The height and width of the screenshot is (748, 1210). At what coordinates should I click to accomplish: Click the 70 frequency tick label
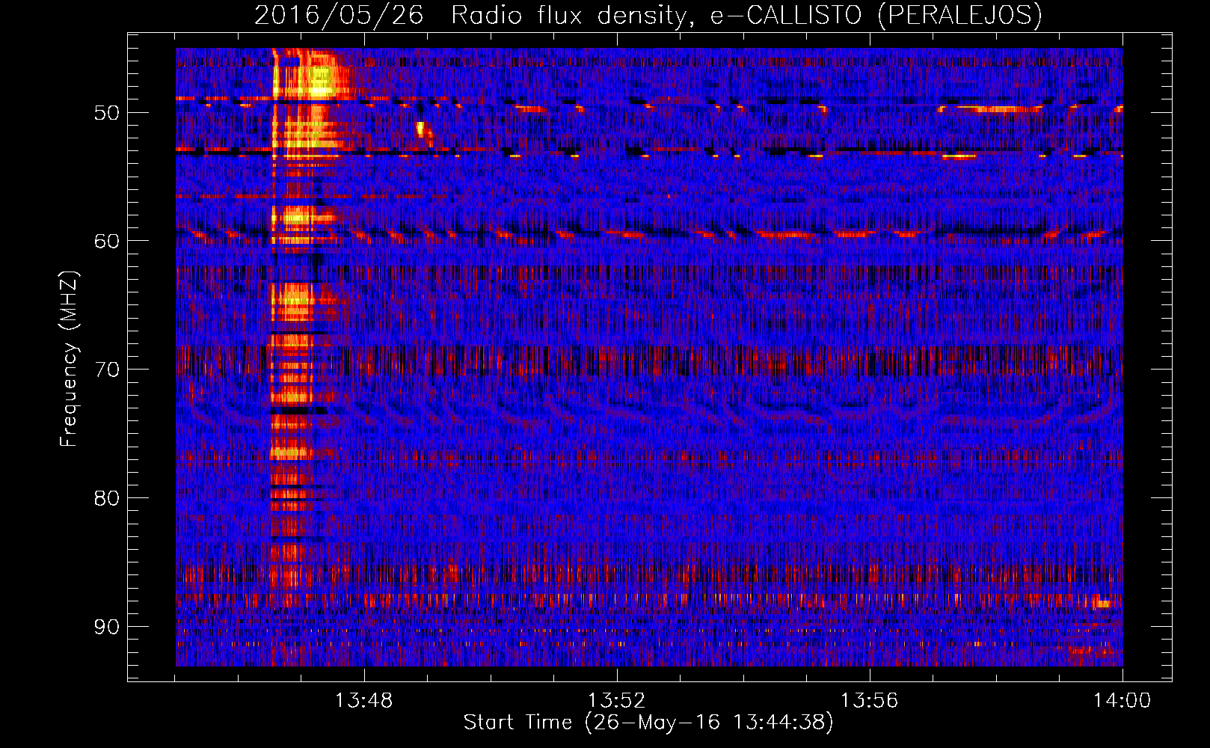(106, 370)
